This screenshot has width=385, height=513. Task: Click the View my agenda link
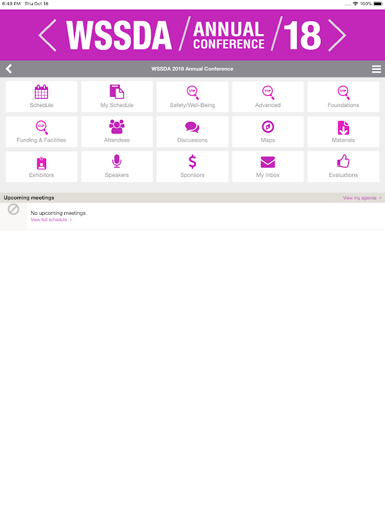[362, 198]
